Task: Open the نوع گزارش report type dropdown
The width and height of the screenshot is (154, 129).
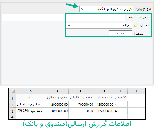Action: [106, 9]
